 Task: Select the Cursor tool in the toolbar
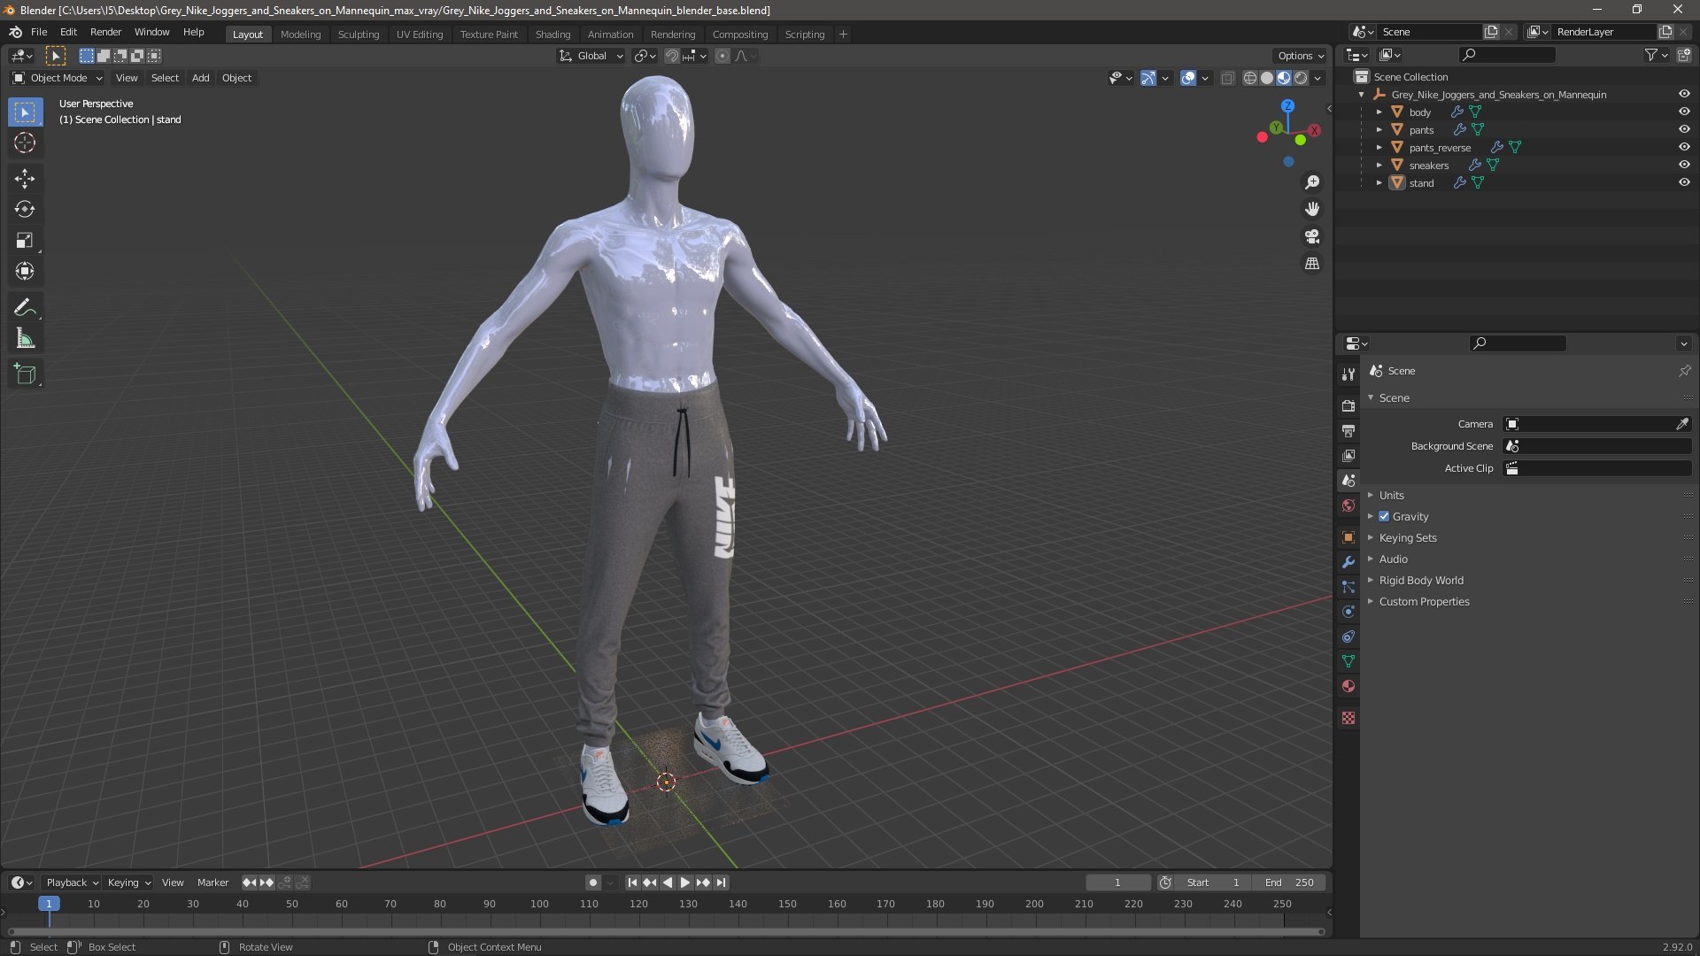pos(25,143)
